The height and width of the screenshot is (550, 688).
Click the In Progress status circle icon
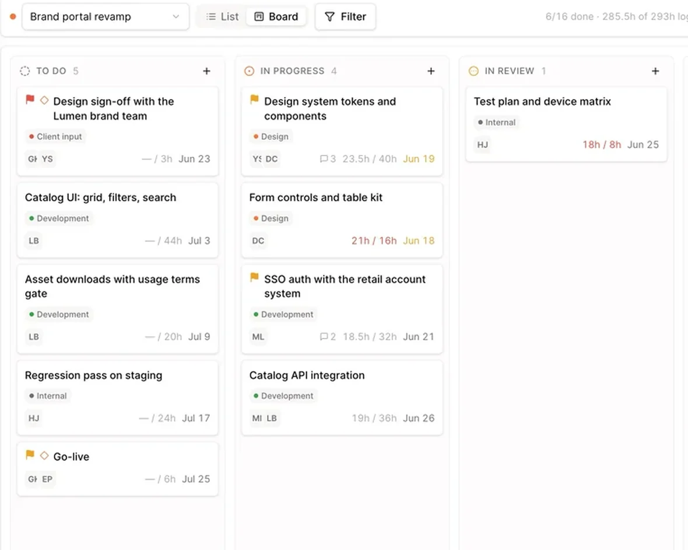249,71
